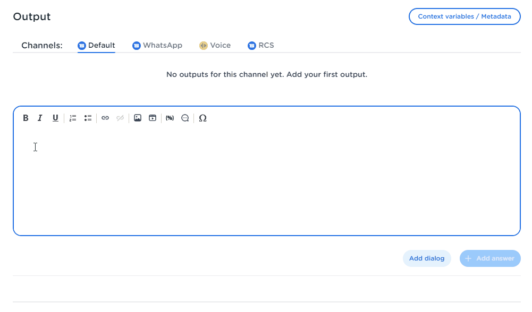This screenshot has height=312, width=532.
Task: Apply an ordered numbered list
Action: 72,118
